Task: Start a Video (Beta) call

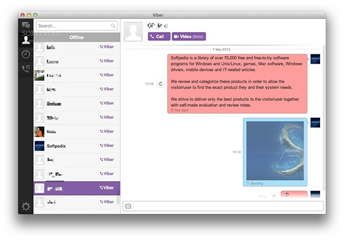Action: point(189,36)
